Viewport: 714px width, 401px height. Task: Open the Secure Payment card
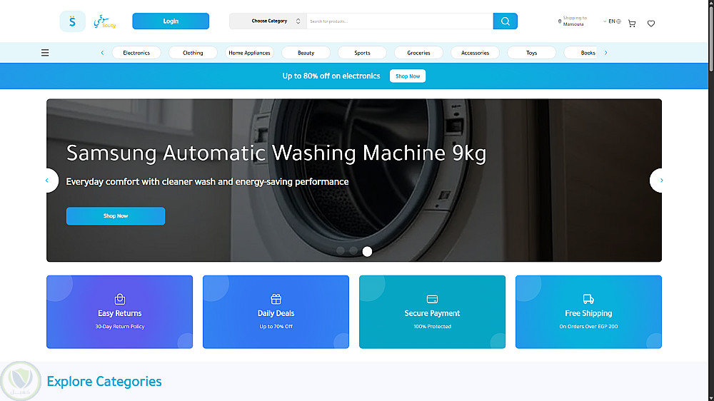432,312
